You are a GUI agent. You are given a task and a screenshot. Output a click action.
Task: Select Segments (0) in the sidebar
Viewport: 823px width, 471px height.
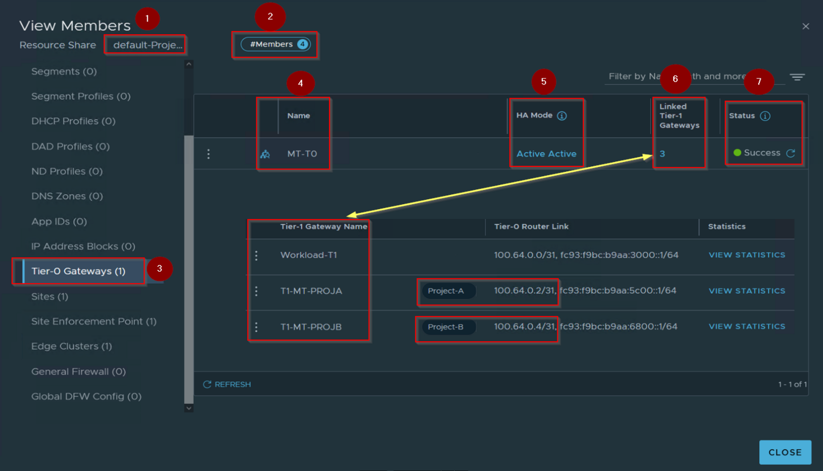click(64, 72)
